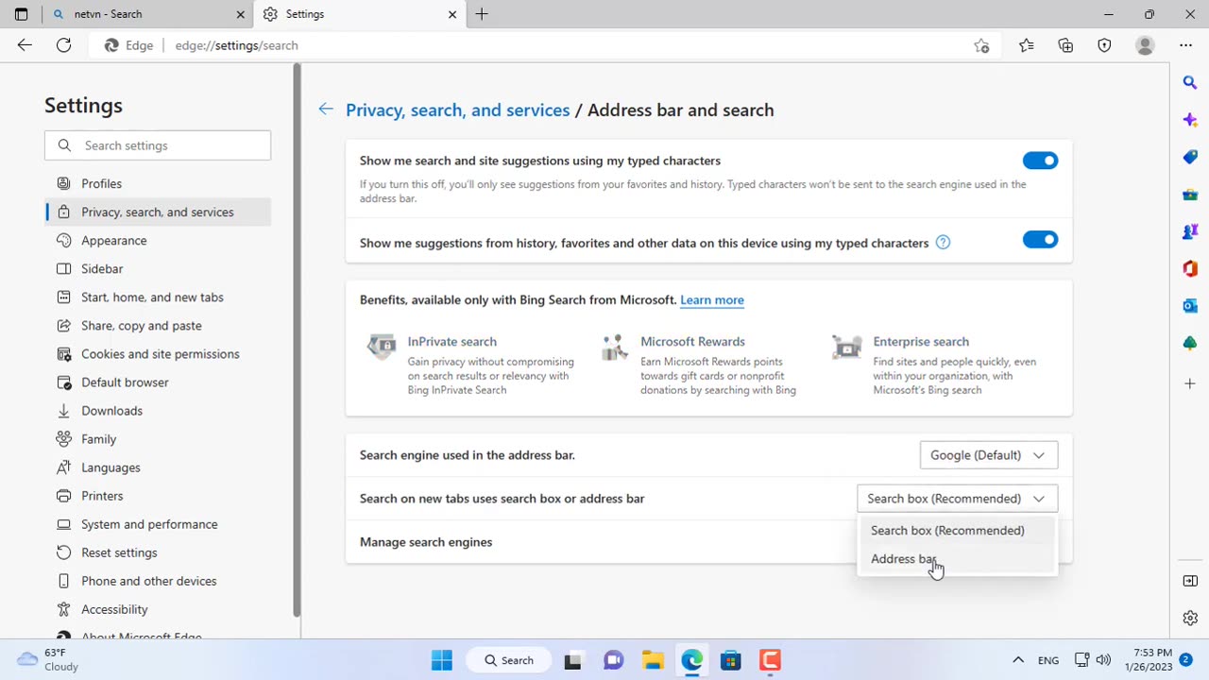Click the help icon beside history suggestions
Screen dimensions: 1209x680
pos(943,243)
